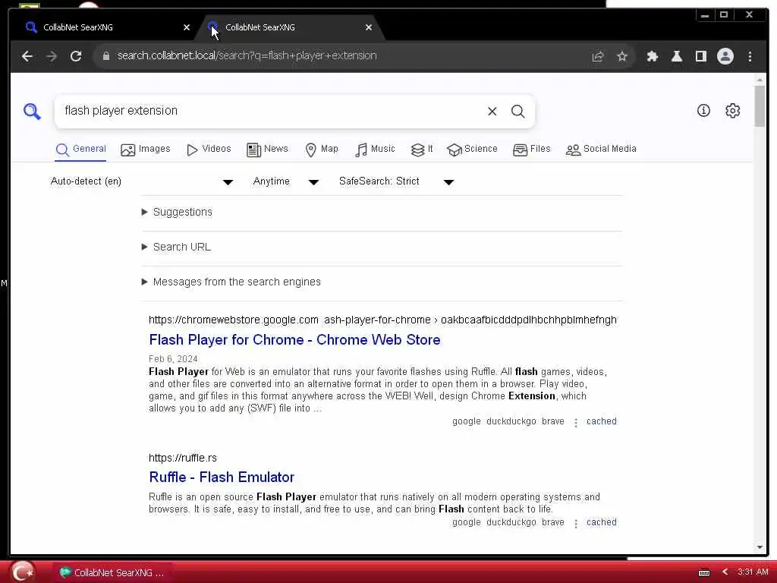
Task: Open the About info icon
Action: (703, 111)
